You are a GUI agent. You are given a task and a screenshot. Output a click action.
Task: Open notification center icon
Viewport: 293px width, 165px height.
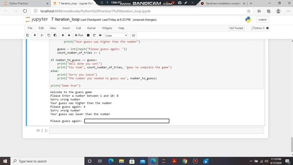(x=288, y=161)
